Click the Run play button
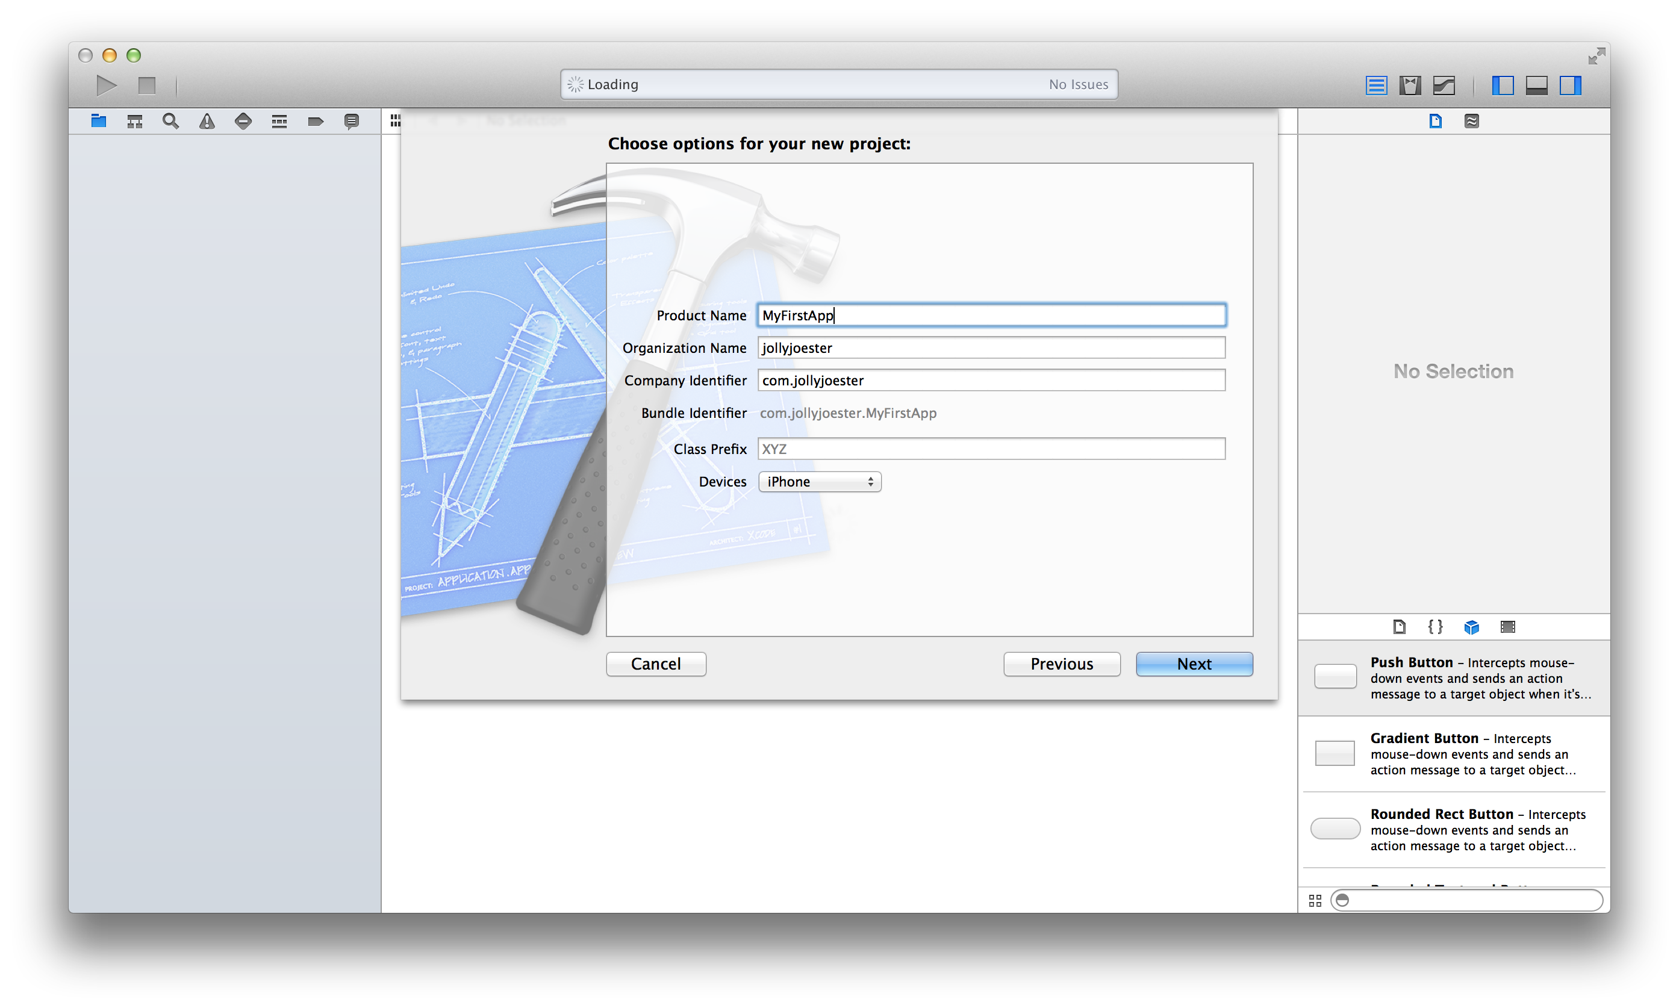 106,86
